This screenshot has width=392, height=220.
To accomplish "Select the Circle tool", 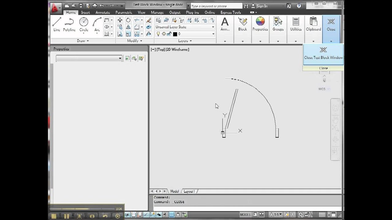I will click(84, 24).
